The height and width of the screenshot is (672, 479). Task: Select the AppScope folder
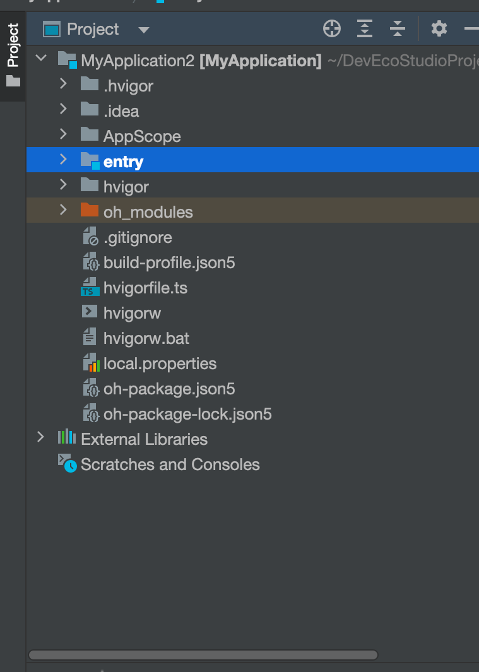[x=142, y=137]
